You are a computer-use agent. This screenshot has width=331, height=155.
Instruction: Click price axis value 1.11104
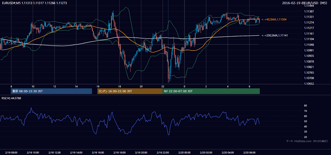(309, 39)
